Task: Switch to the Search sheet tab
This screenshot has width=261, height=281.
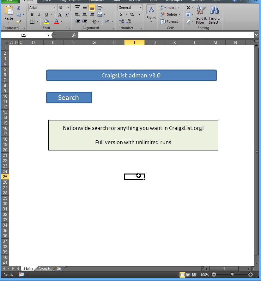Action: pos(44,269)
